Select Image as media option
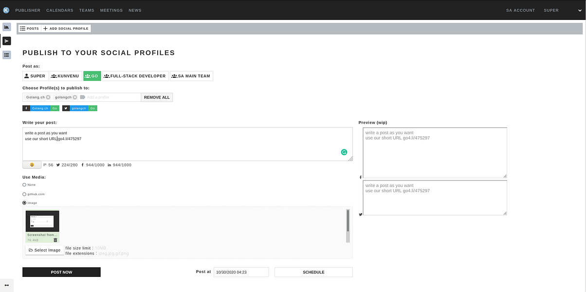 tap(24, 203)
